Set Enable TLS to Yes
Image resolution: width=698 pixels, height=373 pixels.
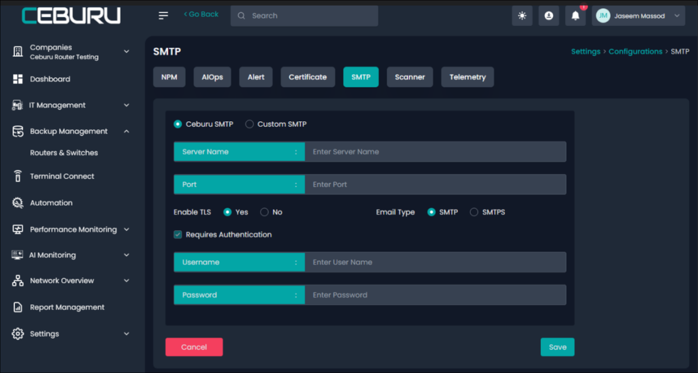click(227, 212)
